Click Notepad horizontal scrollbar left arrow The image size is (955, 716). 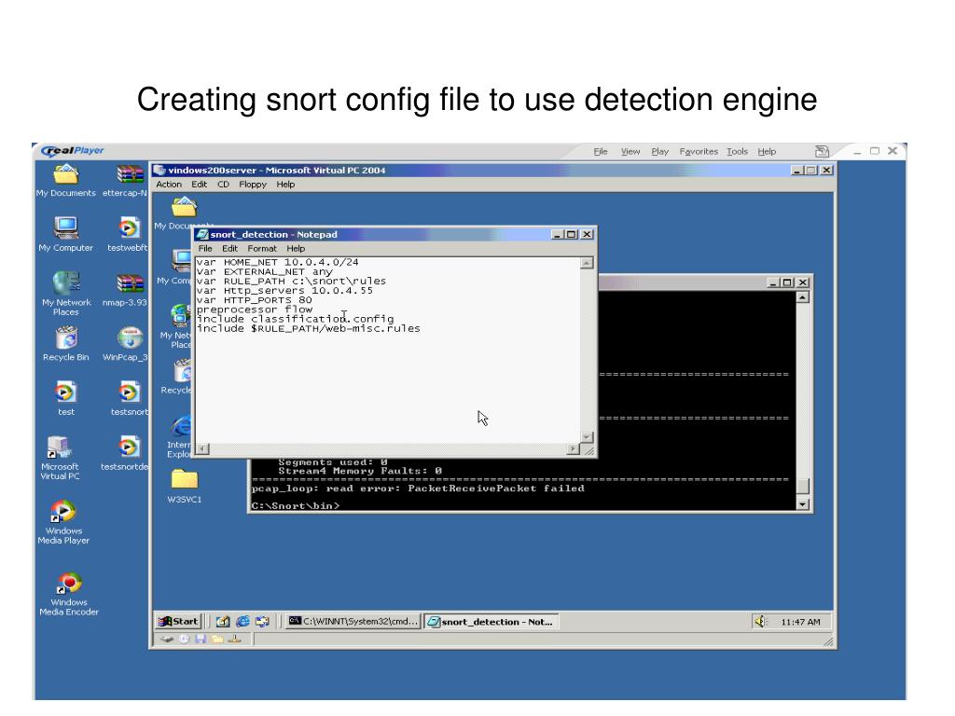[202, 449]
